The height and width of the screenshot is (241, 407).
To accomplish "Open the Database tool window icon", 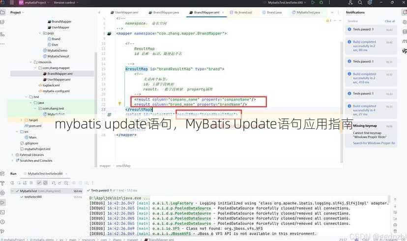I will [x=405, y=31].
